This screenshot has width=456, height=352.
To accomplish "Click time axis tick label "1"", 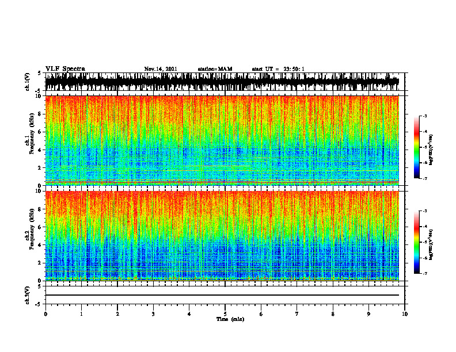I will (81, 314).
